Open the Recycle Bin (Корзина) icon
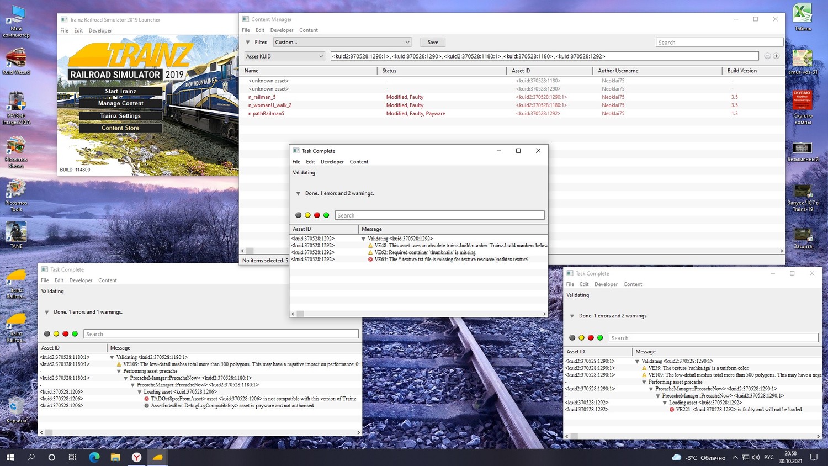 point(16,410)
